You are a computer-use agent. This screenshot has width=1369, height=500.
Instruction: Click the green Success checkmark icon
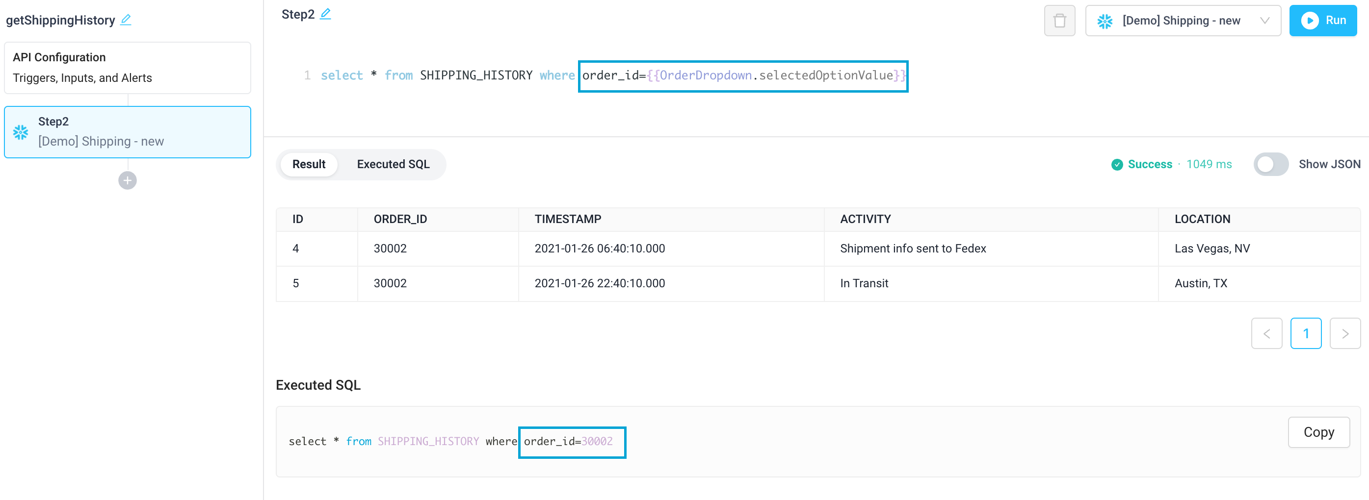[1117, 165]
